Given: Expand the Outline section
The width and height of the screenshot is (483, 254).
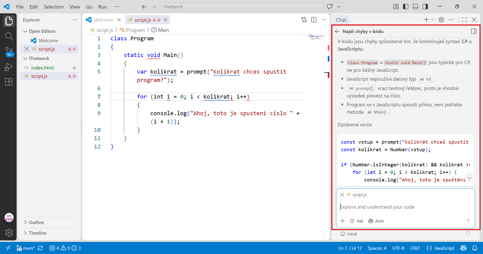Looking at the screenshot, I should [49, 223].
